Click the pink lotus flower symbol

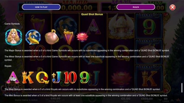click(82, 37)
